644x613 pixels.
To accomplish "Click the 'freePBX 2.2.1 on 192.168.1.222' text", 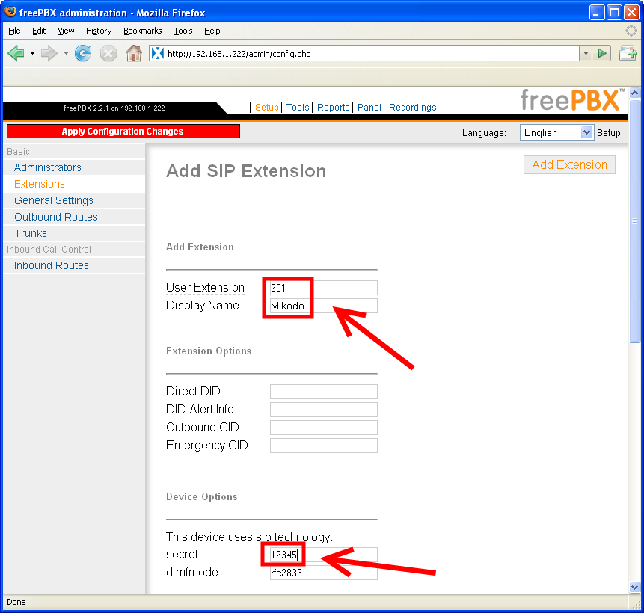I will tap(114, 108).
